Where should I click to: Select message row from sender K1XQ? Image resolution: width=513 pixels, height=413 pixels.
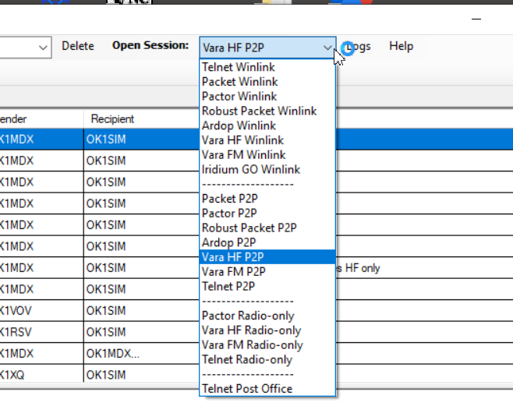pos(256,374)
